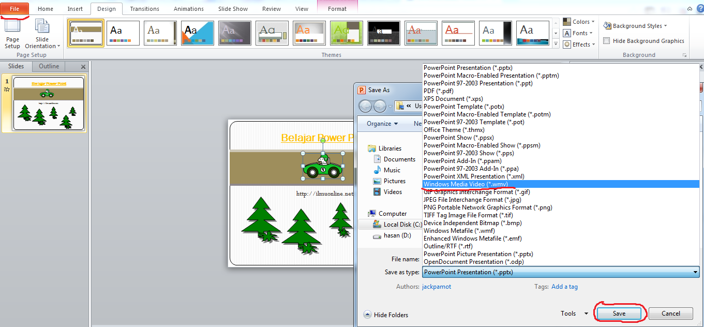This screenshot has height=327, width=704.
Task: Click jackpamot author link
Action: tap(437, 287)
